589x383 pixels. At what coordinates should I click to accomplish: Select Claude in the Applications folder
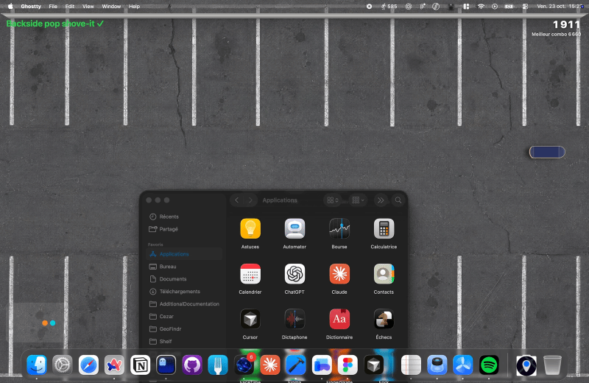coord(339,274)
